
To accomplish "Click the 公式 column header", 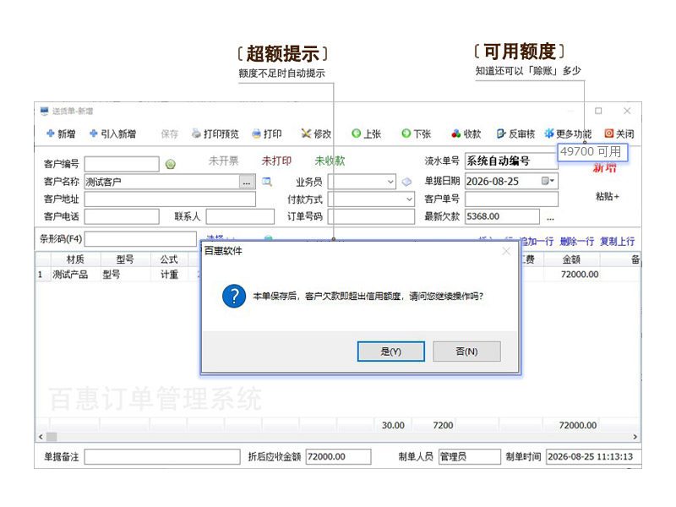I will click(169, 259).
